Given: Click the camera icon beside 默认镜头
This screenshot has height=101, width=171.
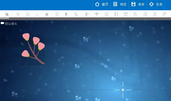Looking at the screenshot, I should (2, 23).
